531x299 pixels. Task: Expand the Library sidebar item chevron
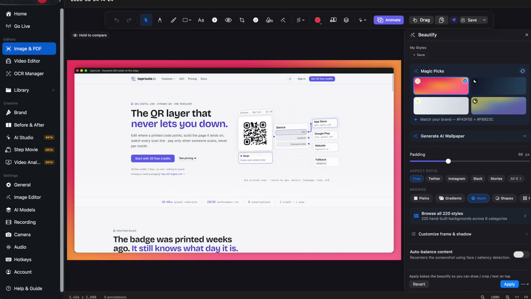[53, 90]
